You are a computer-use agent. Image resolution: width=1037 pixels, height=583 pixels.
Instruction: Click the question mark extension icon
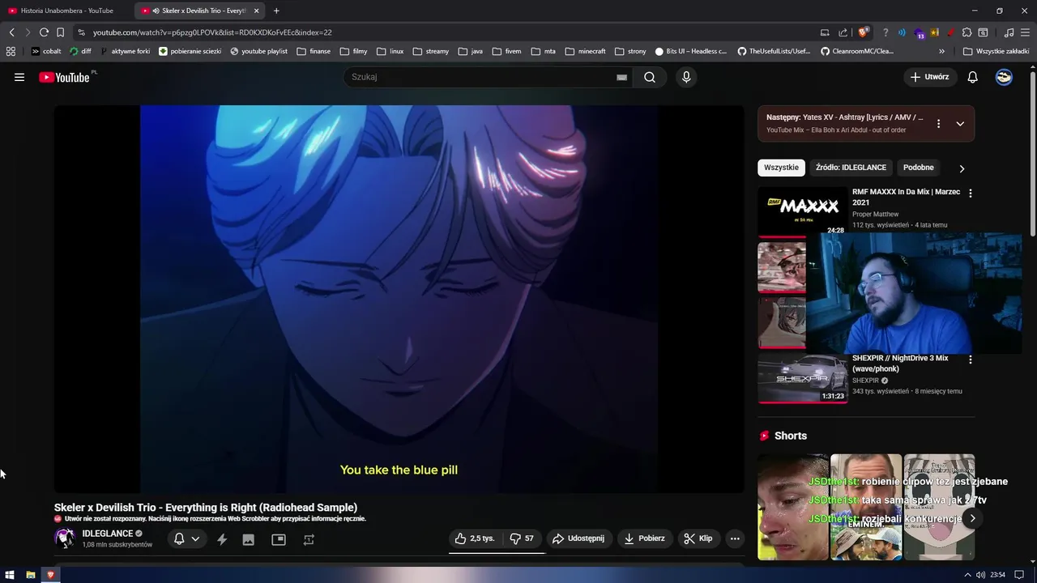click(x=886, y=32)
